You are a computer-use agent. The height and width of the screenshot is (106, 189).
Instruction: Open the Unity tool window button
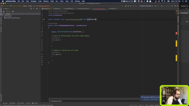tap(28, 103)
